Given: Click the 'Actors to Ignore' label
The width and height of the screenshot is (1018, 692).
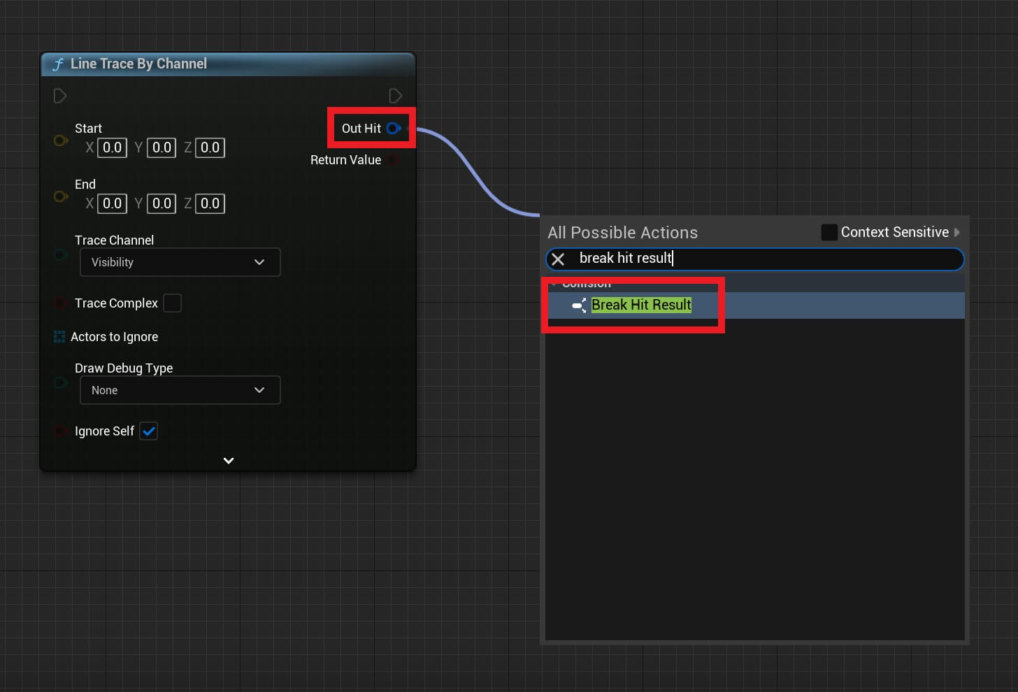Looking at the screenshot, I should coord(114,337).
